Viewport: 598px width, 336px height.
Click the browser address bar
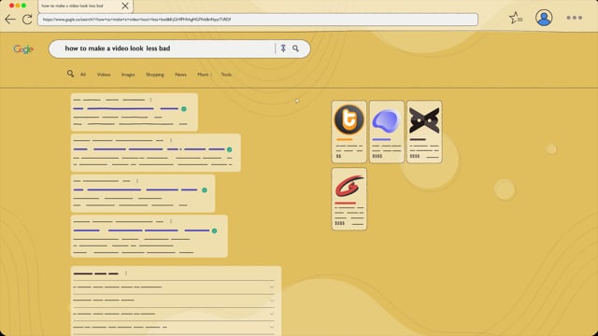(x=258, y=20)
